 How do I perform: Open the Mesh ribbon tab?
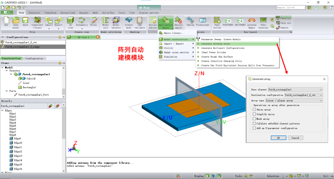click(95, 13)
